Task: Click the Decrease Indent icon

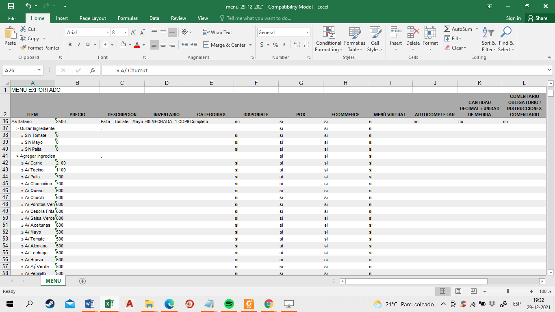Action: (x=185, y=45)
